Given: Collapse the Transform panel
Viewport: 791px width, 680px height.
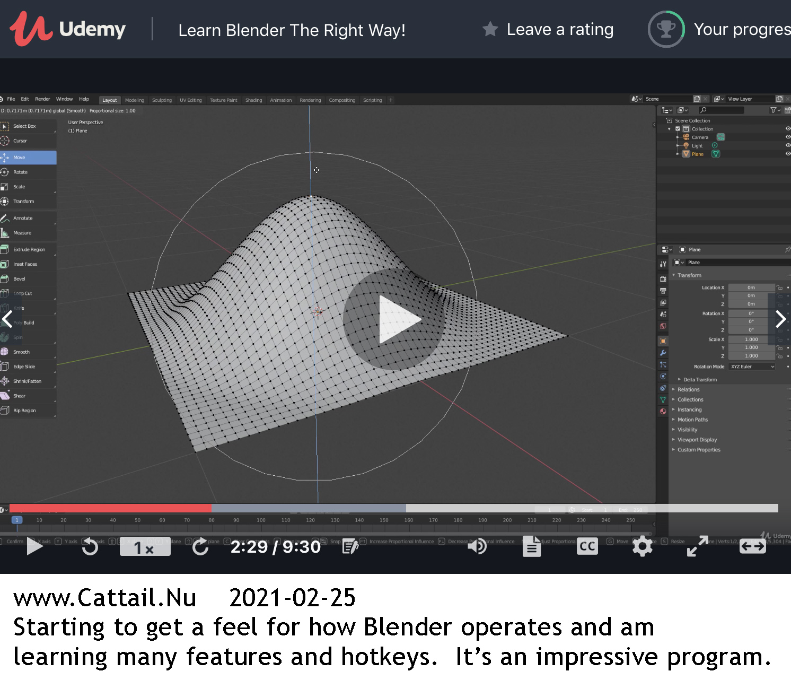Looking at the screenshot, I should pyautogui.click(x=688, y=275).
